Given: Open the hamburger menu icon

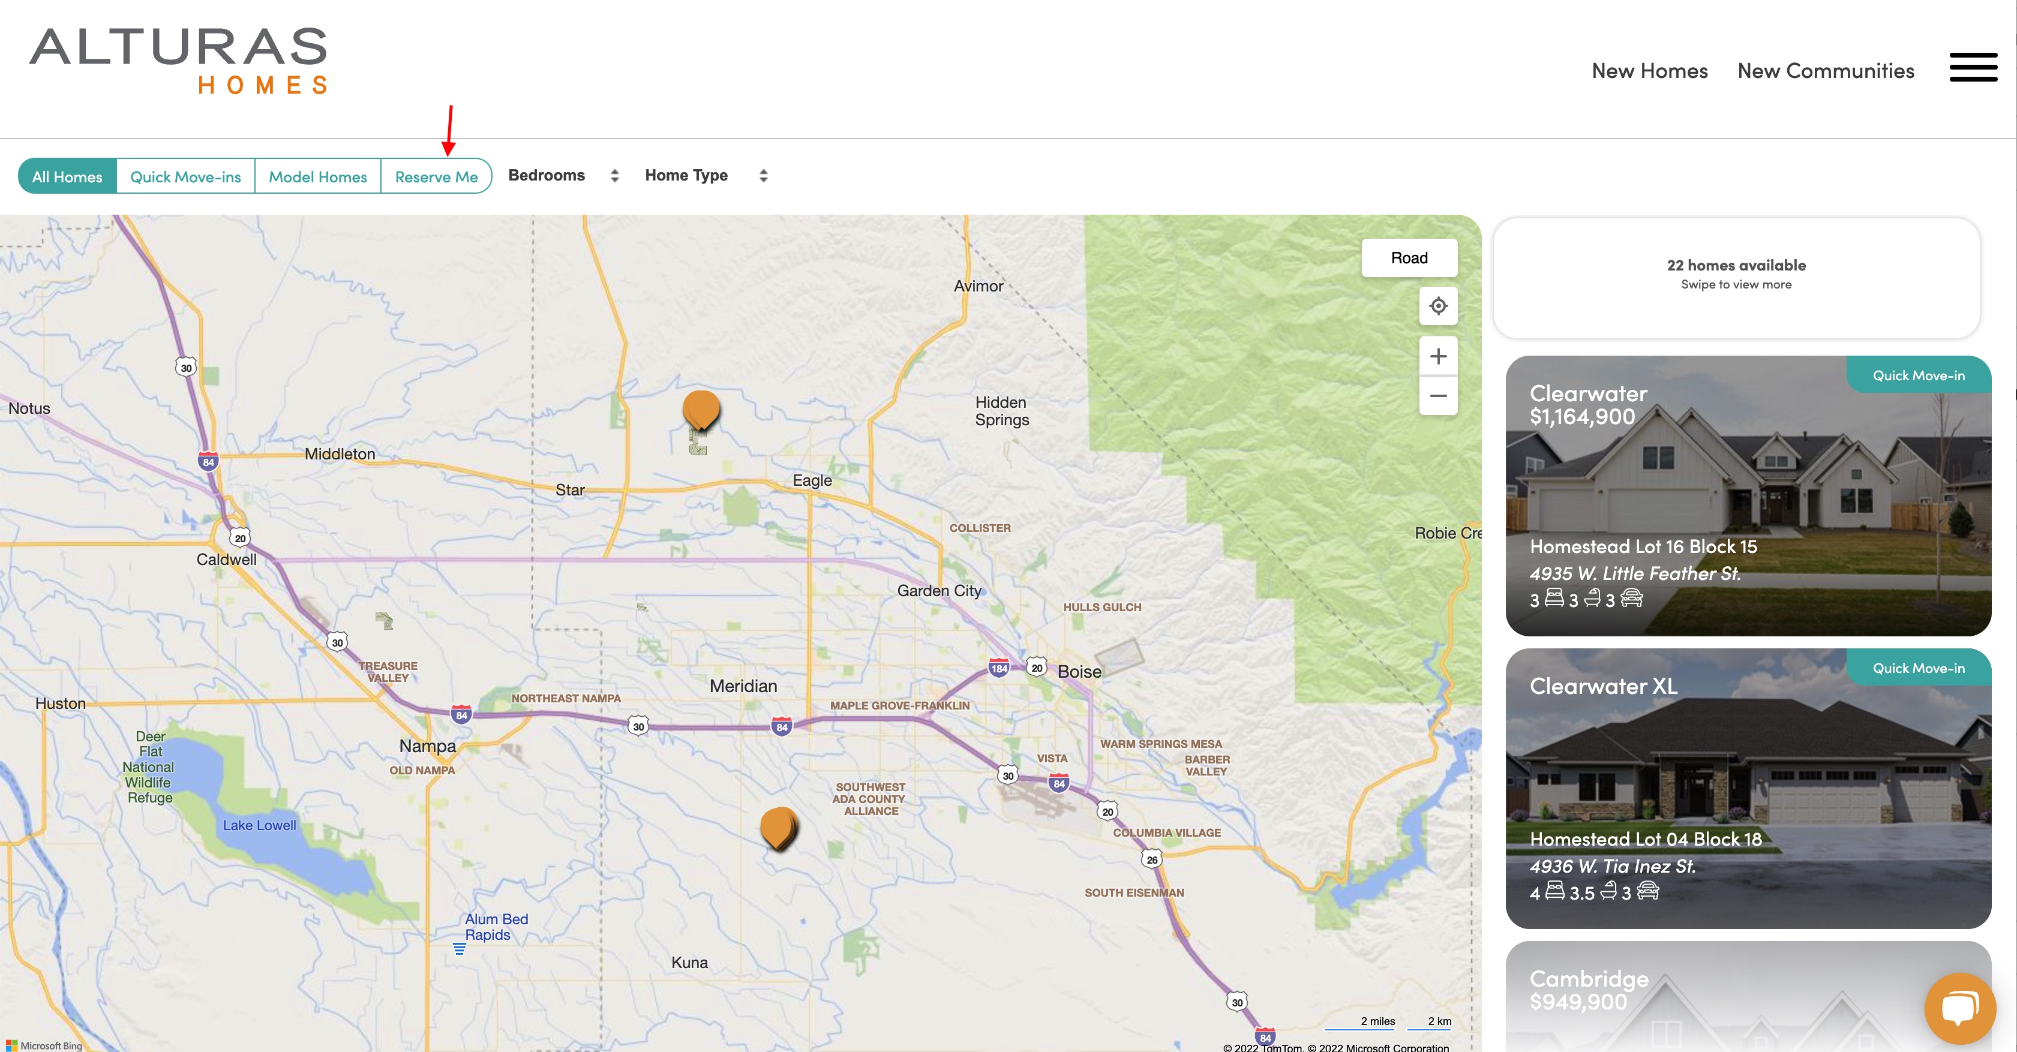Looking at the screenshot, I should [x=1973, y=67].
